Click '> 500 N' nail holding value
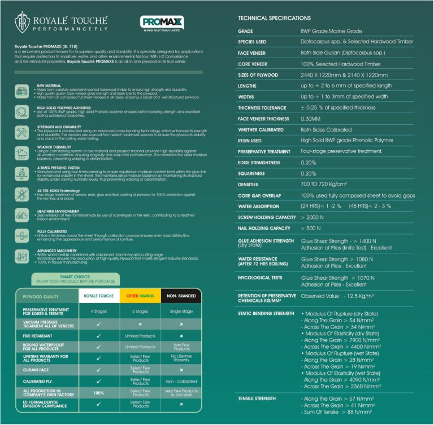Screen dimensions: 434x425 click(x=311, y=229)
